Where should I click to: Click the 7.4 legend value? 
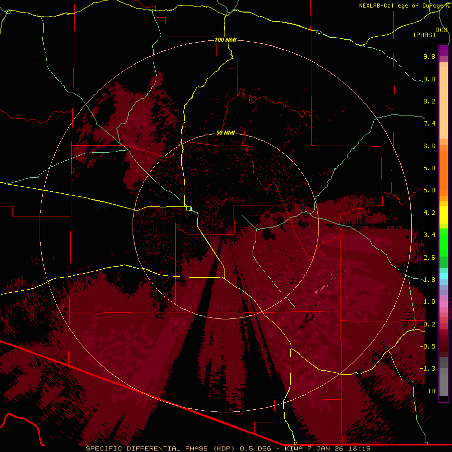coord(429,124)
